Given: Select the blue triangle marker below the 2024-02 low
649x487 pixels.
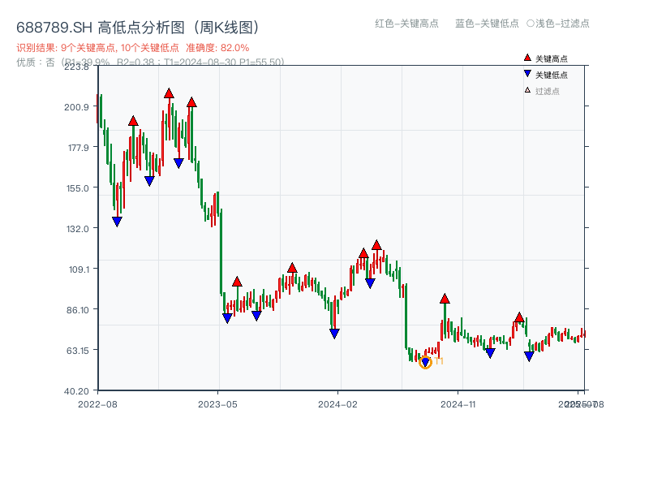Looking at the screenshot, I should pyautogui.click(x=333, y=331).
